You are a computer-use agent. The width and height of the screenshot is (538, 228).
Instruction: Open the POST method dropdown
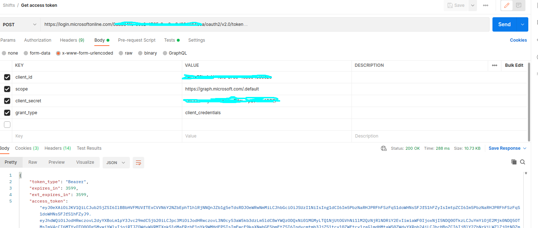click(x=20, y=24)
